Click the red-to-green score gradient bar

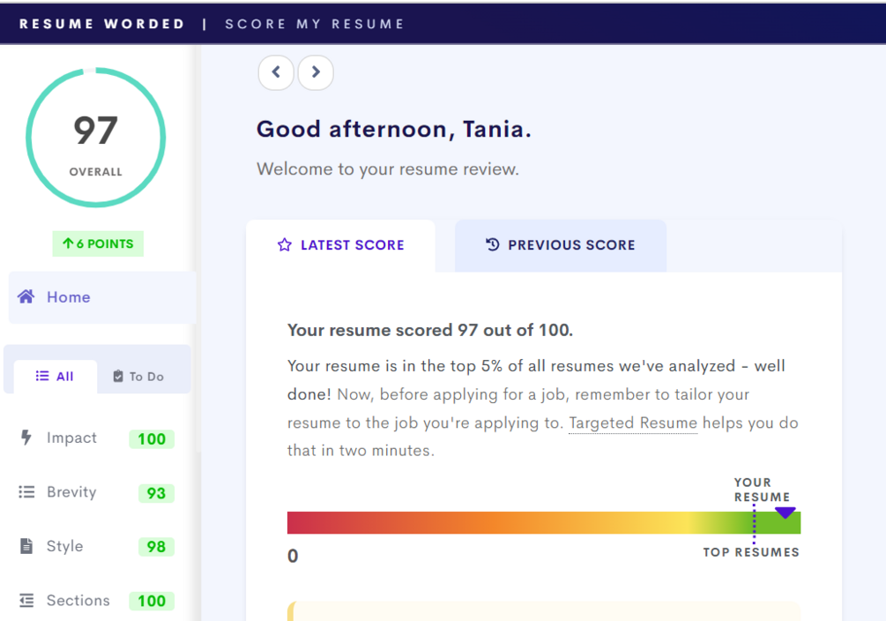coord(544,522)
